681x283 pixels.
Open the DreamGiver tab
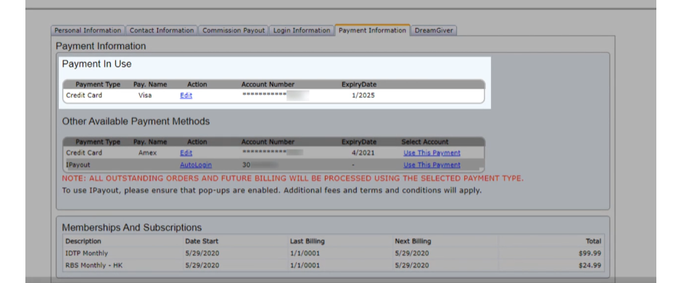tap(434, 30)
